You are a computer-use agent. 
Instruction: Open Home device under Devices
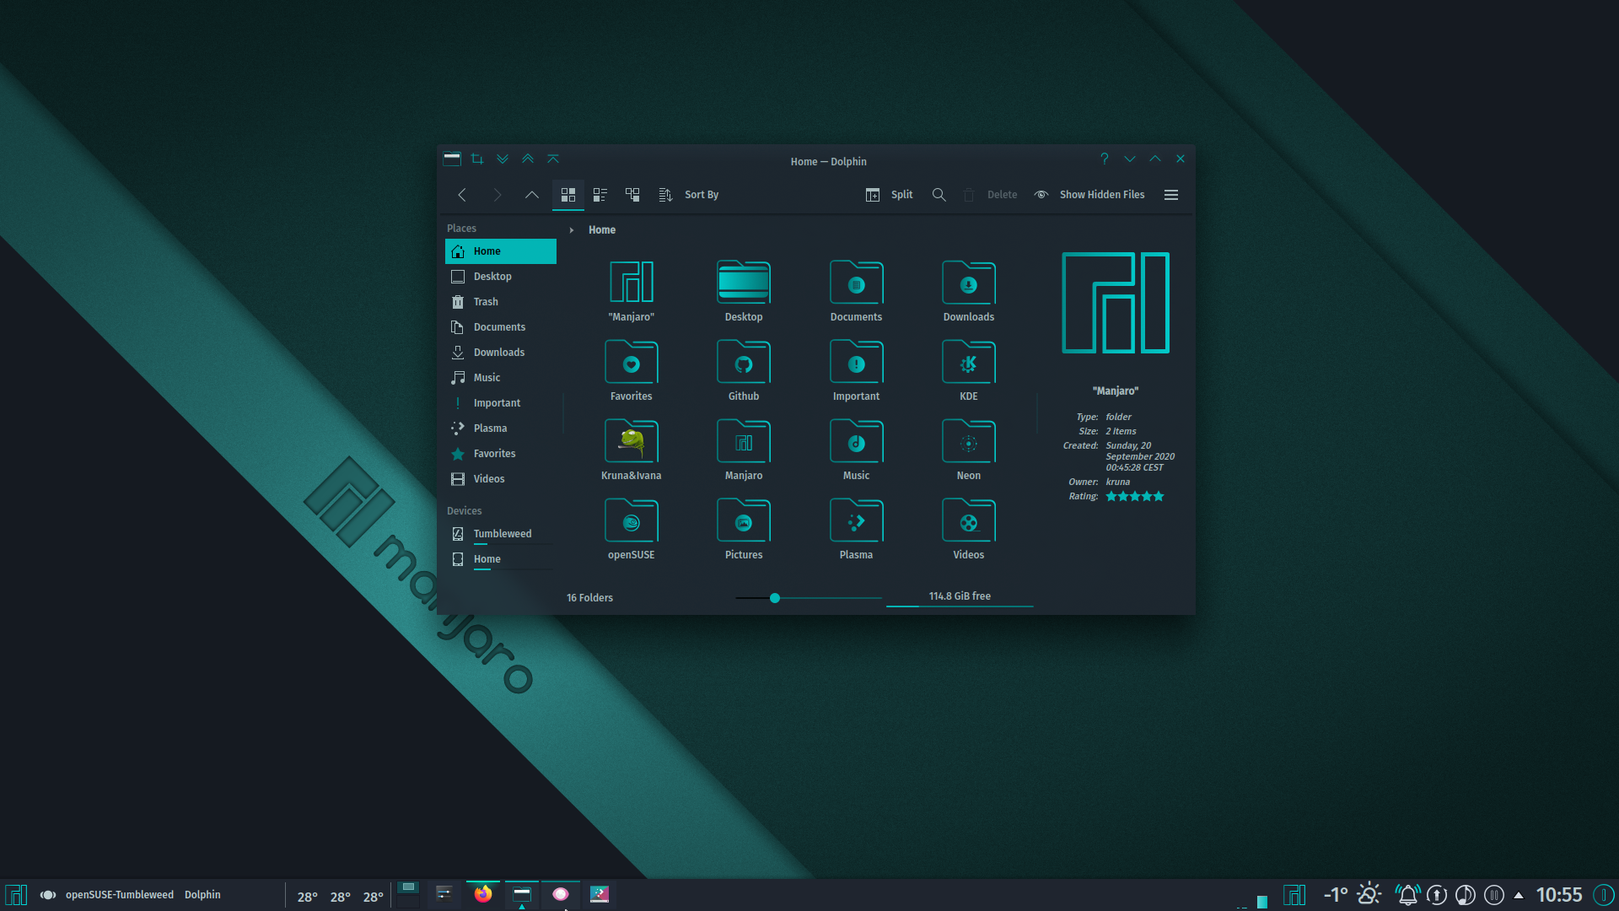(x=501, y=559)
